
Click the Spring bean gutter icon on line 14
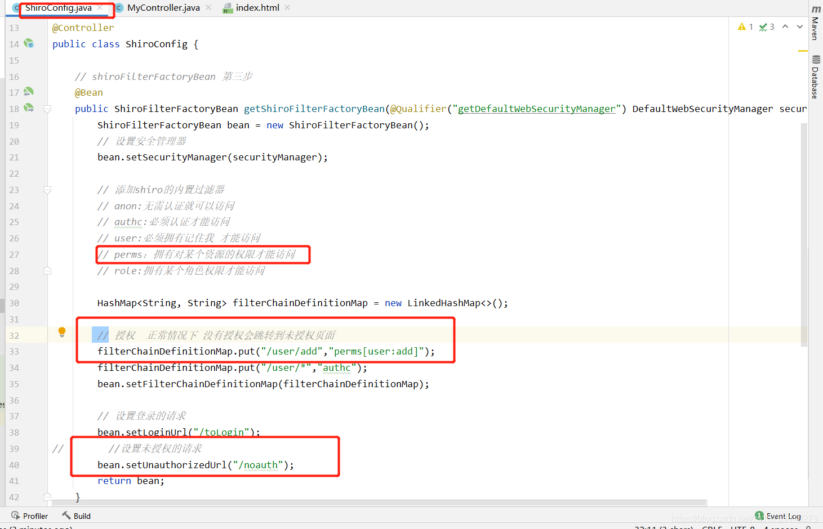tap(29, 43)
